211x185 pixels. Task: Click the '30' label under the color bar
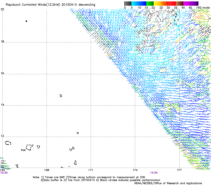pos(168,8)
